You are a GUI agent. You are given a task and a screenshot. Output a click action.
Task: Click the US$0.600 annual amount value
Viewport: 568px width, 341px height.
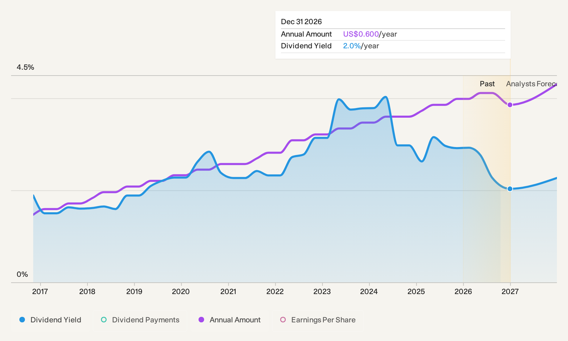click(x=361, y=34)
